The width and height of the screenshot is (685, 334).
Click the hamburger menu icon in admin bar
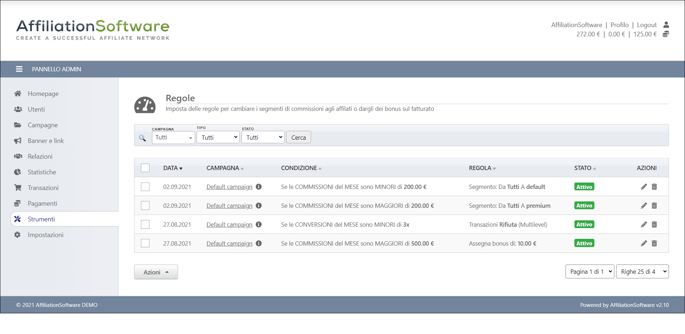pos(19,69)
